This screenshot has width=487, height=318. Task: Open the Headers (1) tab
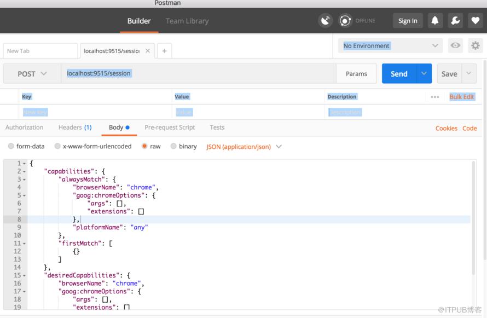75,128
